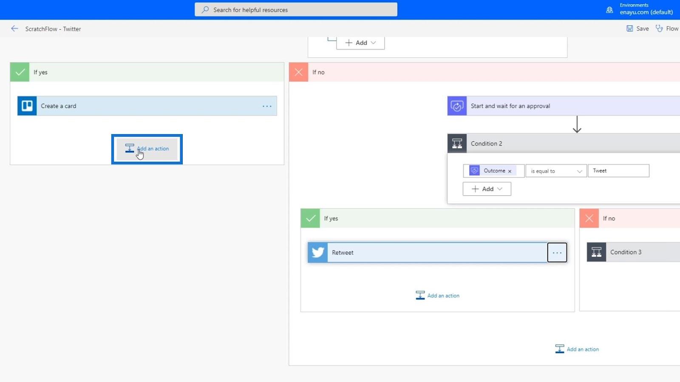680x382 pixels.
Task: Click the nested 'If no' header under Condition 2
Action: click(630, 218)
